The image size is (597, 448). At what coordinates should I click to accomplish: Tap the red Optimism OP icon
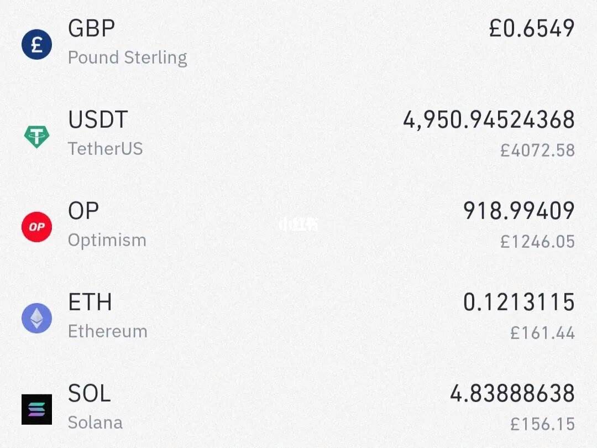pyautogui.click(x=36, y=227)
